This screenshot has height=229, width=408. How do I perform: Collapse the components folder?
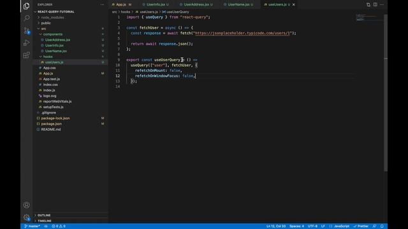pyautogui.click(x=52, y=34)
